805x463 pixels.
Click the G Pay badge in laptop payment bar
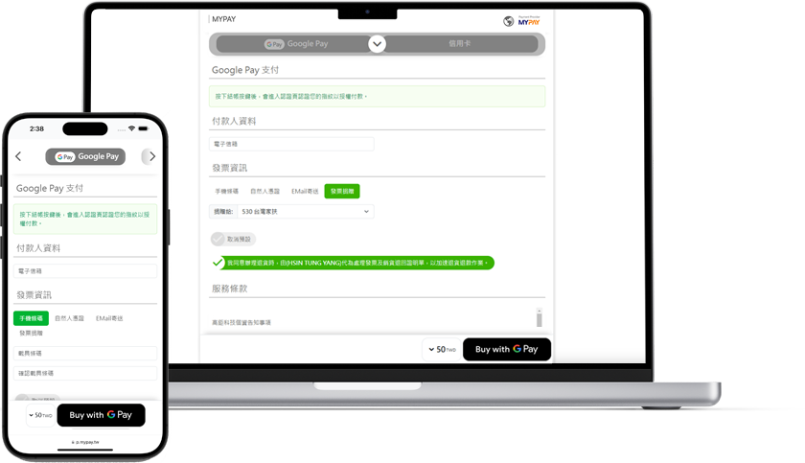click(274, 44)
